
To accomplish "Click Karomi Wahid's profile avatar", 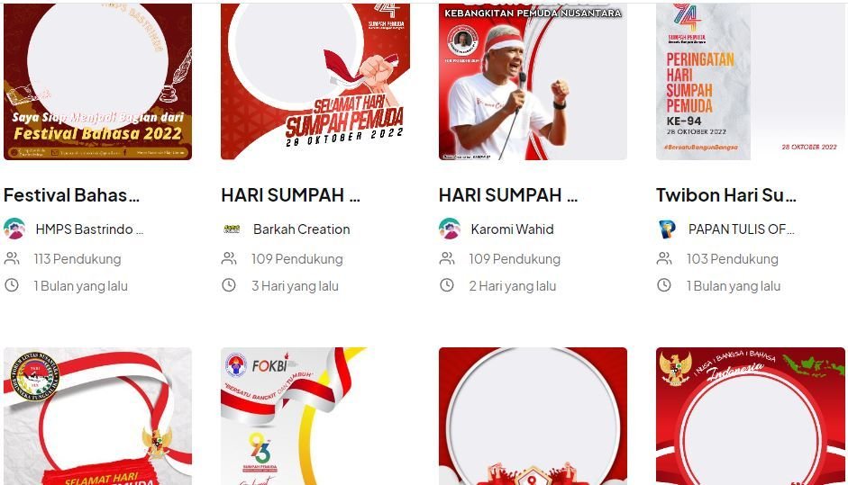I will click(x=450, y=229).
